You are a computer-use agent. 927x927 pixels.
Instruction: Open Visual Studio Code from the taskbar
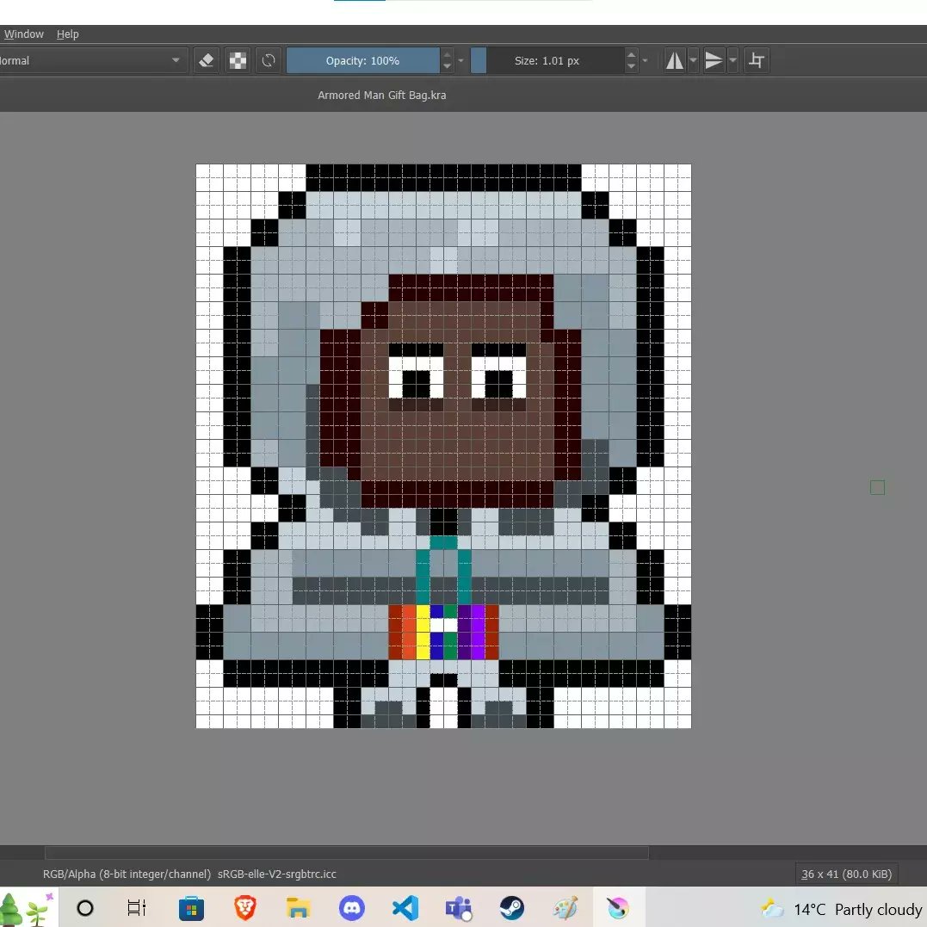click(x=405, y=908)
